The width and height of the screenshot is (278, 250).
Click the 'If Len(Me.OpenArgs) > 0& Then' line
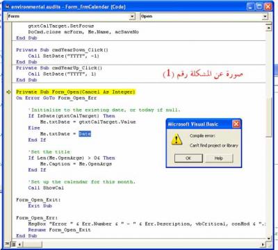click(72, 158)
